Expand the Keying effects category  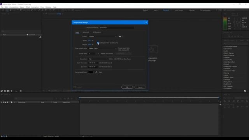point(223,73)
